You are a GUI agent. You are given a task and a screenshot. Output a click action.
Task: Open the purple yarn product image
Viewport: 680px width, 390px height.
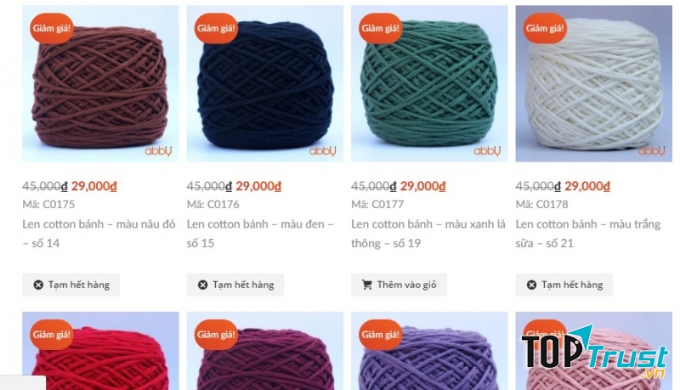(x=429, y=351)
